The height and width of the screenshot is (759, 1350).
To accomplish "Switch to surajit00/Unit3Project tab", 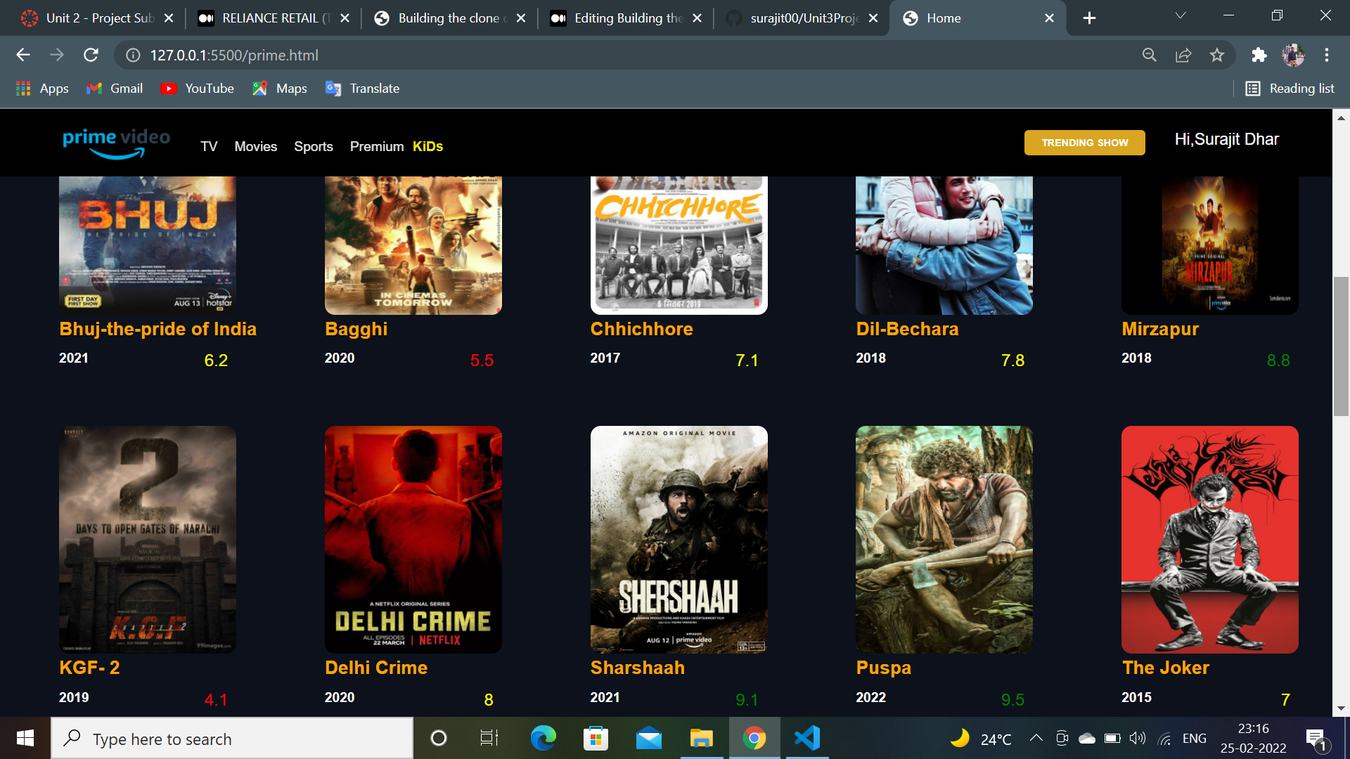I will (x=802, y=18).
